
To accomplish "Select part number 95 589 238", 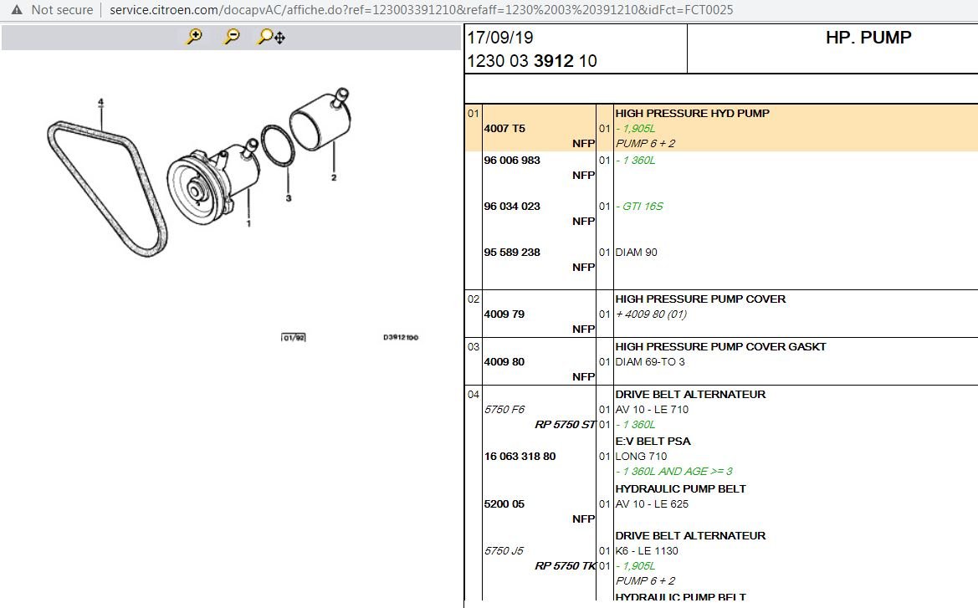I will coord(512,253).
